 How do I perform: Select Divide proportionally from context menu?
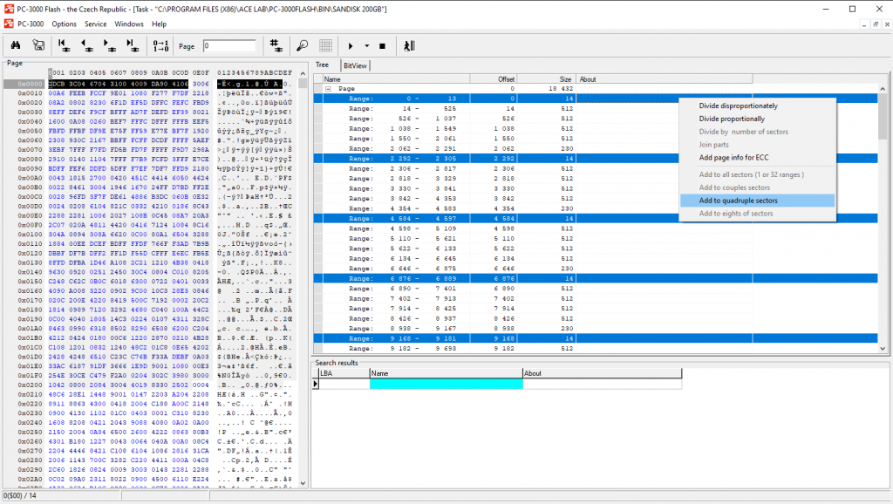732,119
